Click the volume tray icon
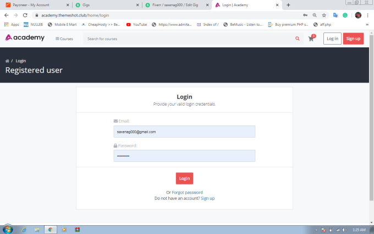This screenshot has height=234, width=374. (x=344, y=230)
